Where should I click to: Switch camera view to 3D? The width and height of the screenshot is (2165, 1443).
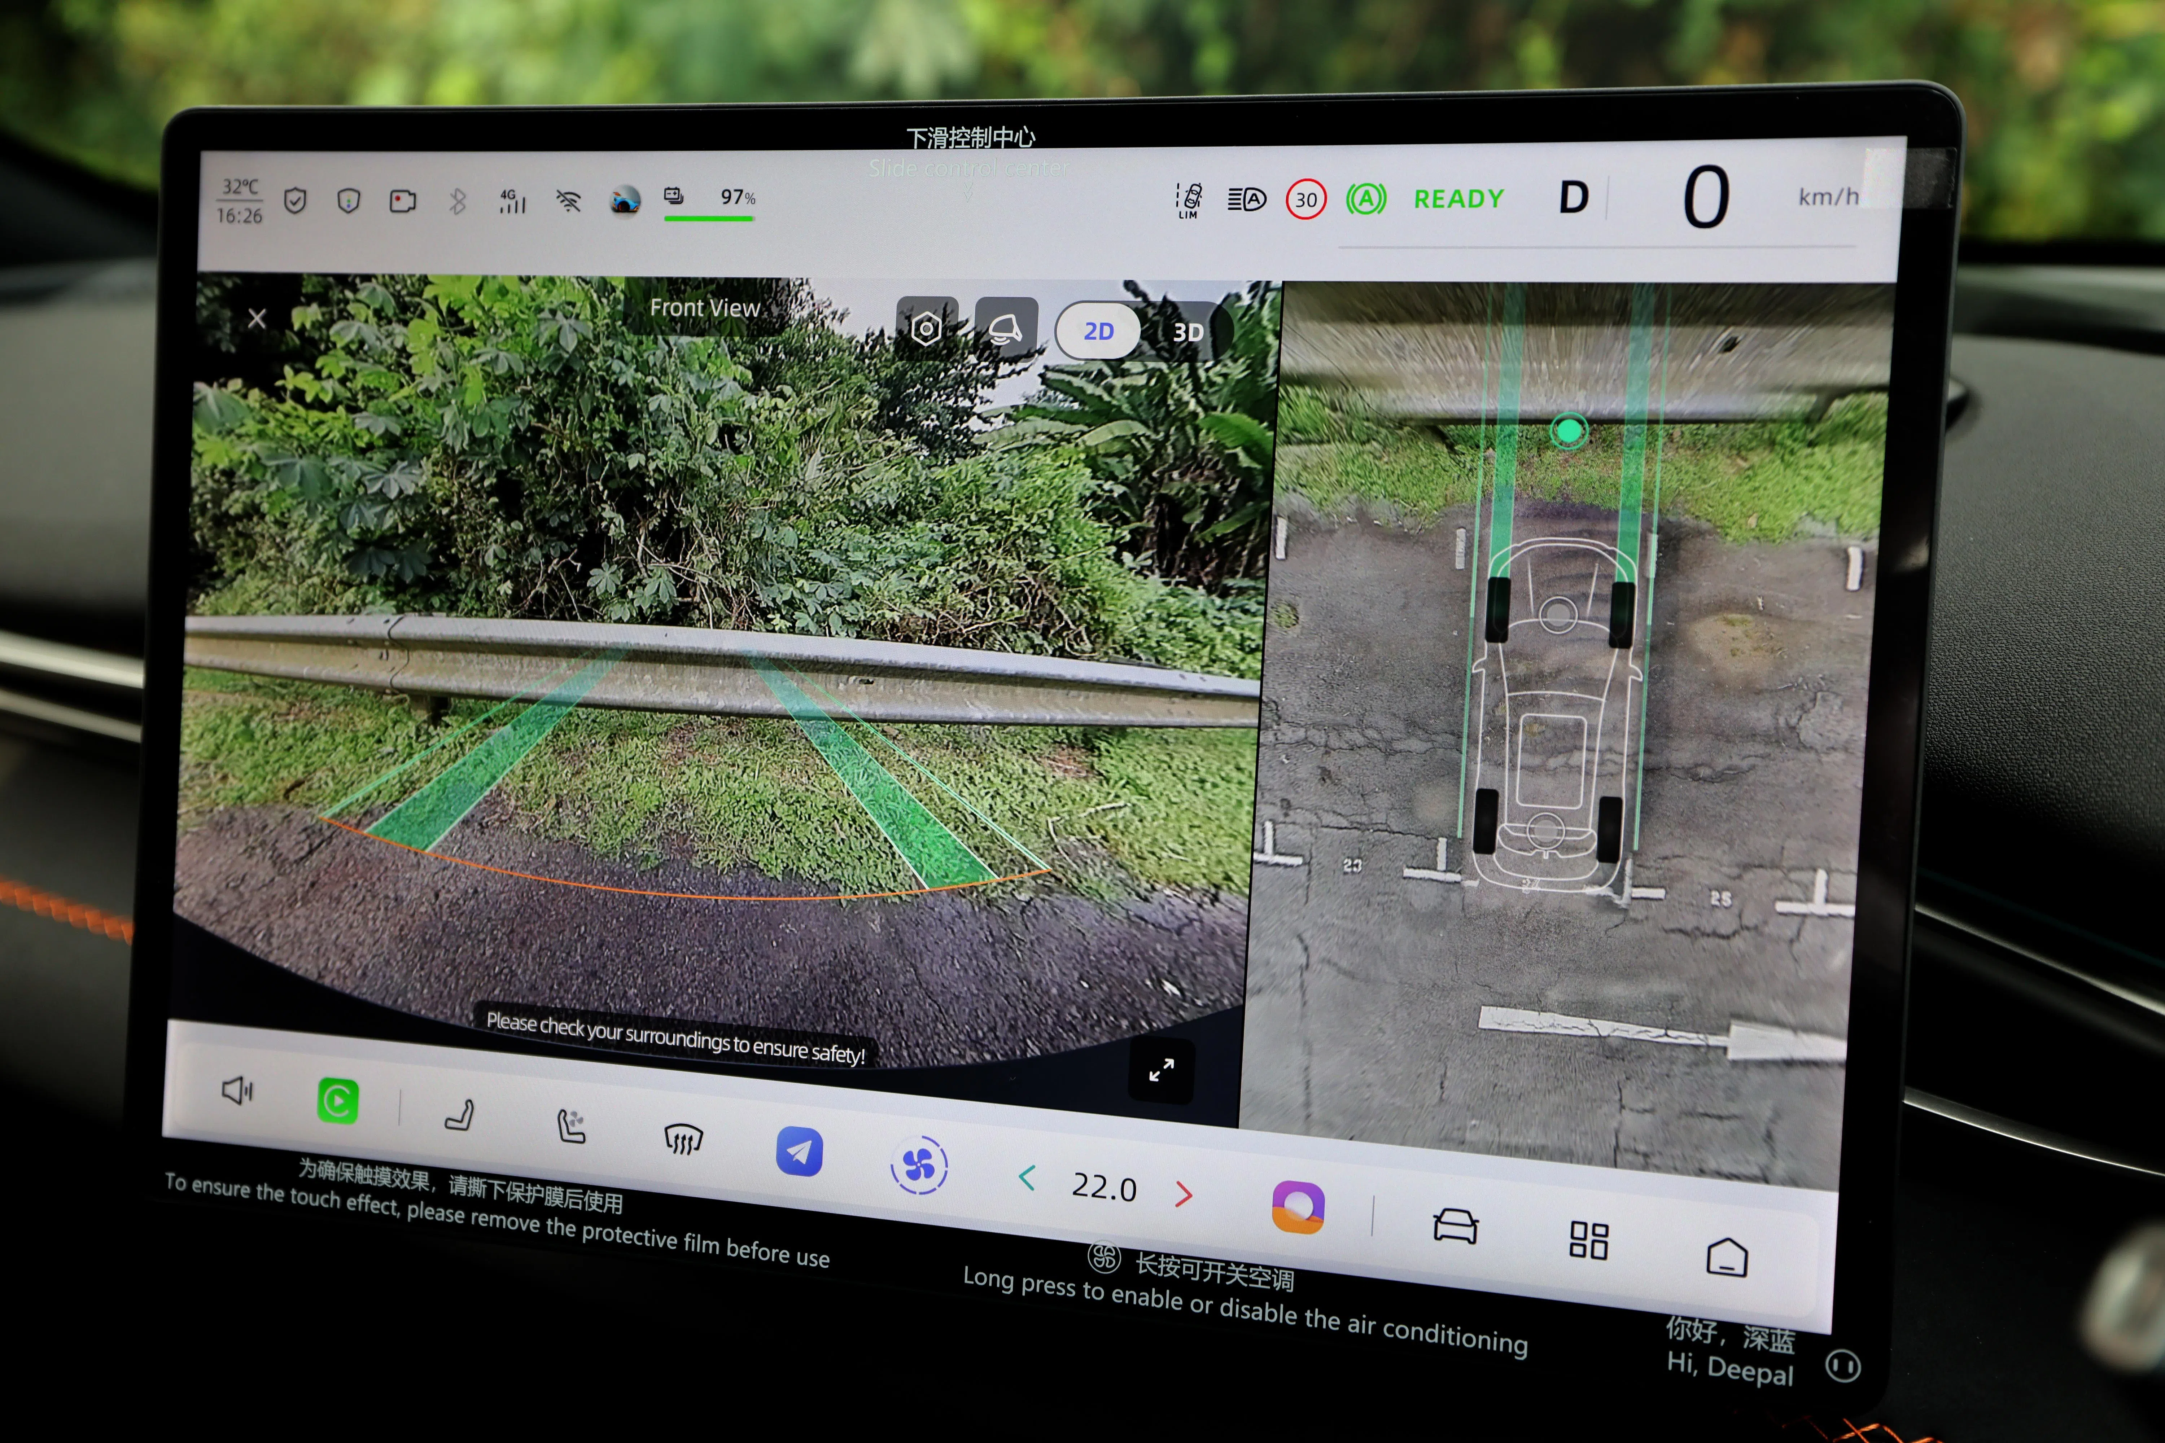tap(1188, 333)
